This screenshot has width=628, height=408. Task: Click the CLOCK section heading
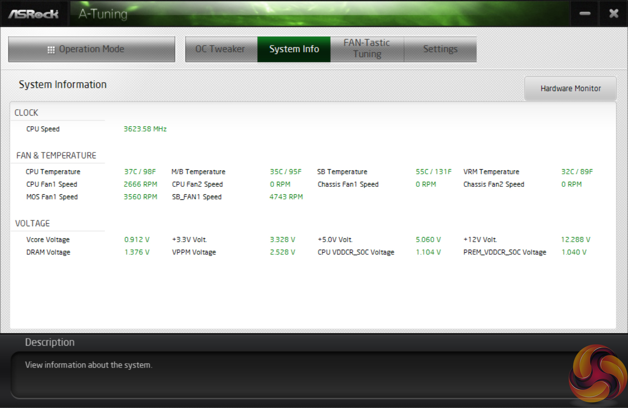coord(26,113)
